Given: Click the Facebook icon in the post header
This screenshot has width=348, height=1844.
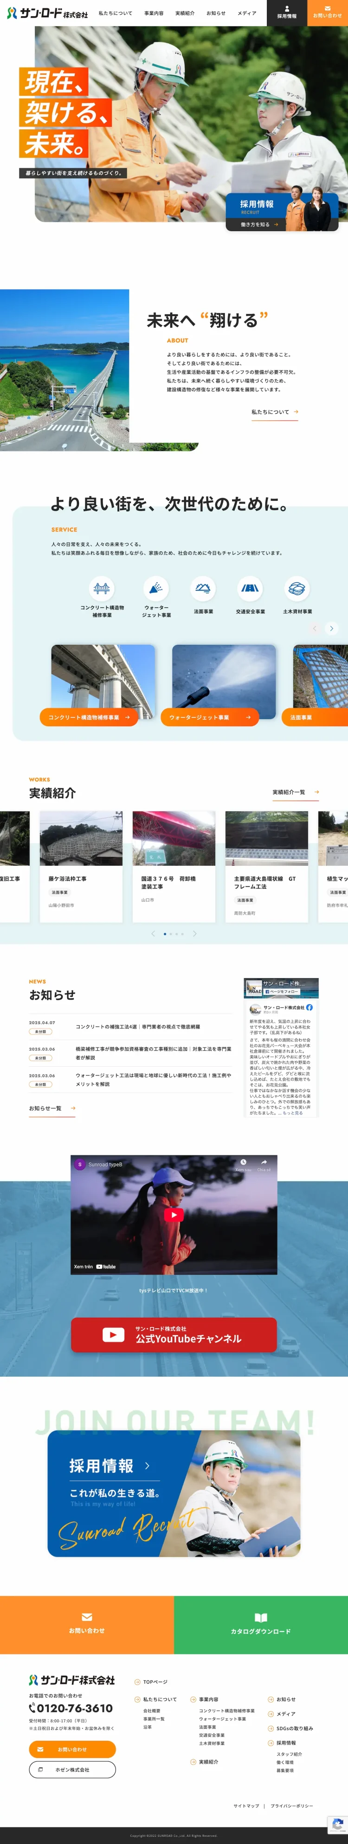Looking at the screenshot, I should coord(309,1007).
